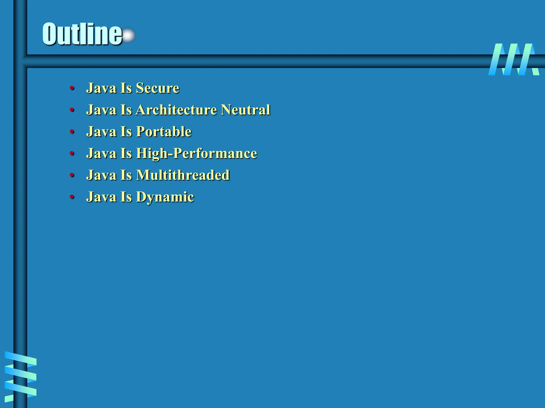545x408 pixels.
Task: Click the 'Java Is High-Performance' line
Action: (x=172, y=154)
